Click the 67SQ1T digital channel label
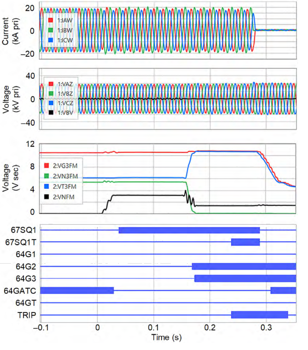 click(x=21, y=242)
